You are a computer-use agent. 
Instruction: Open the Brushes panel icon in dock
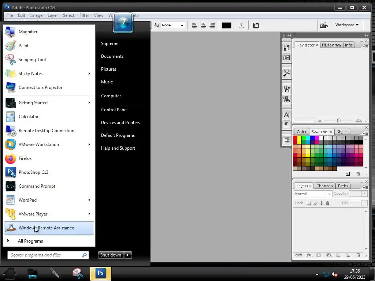coord(286,89)
